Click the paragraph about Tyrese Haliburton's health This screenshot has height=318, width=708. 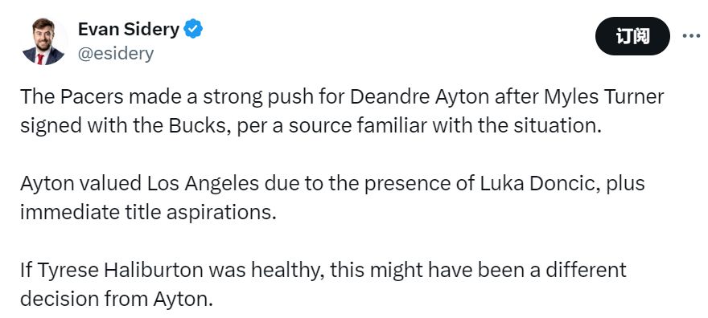pyautogui.click(x=323, y=283)
